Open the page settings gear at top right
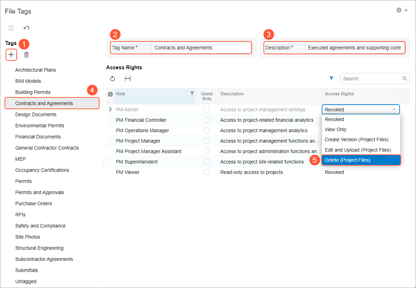This screenshot has height=288, width=416. click(399, 10)
